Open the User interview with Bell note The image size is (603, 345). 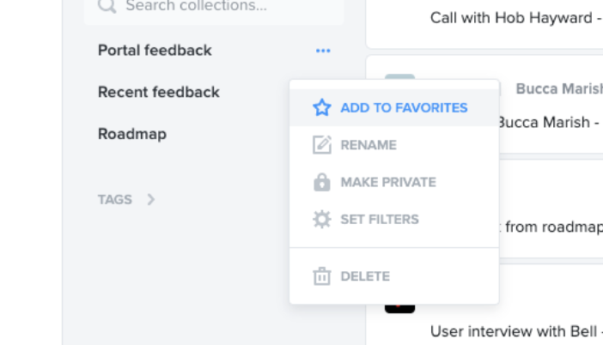(516, 331)
